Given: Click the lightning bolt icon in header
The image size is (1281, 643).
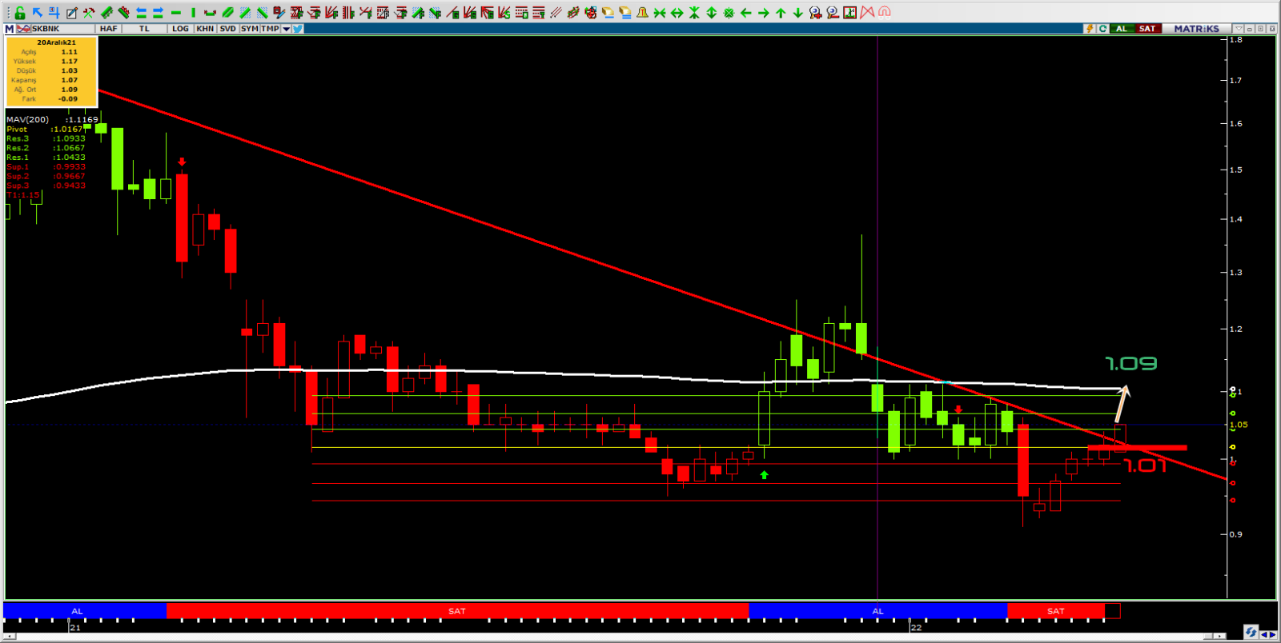Looking at the screenshot, I should 1089,29.
